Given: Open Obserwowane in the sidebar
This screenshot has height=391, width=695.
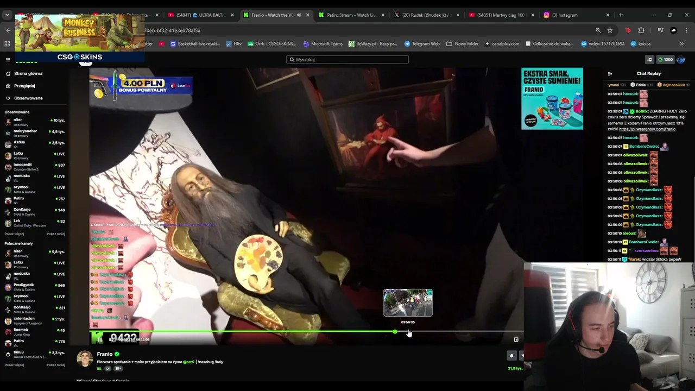Looking at the screenshot, I should pos(34,98).
